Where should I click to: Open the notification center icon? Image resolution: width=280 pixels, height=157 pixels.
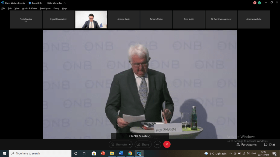point(275,153)
